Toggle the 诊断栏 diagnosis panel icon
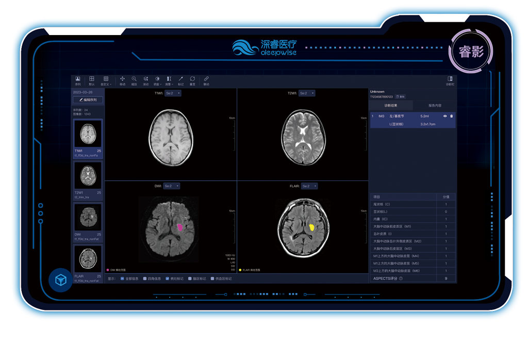The width and height of the screenshot is (528, 345). pyautogui.click(x=450, y=81)
